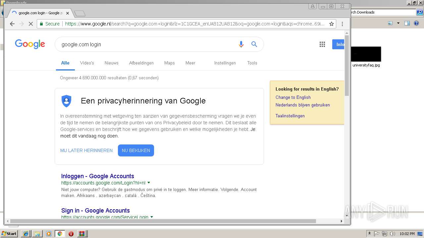Click the Chrome taskbar icon

coord(60,234)
